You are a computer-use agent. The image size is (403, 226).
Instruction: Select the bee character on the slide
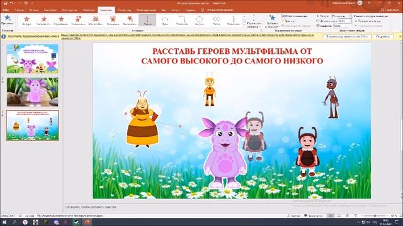[x=143, y=119]
